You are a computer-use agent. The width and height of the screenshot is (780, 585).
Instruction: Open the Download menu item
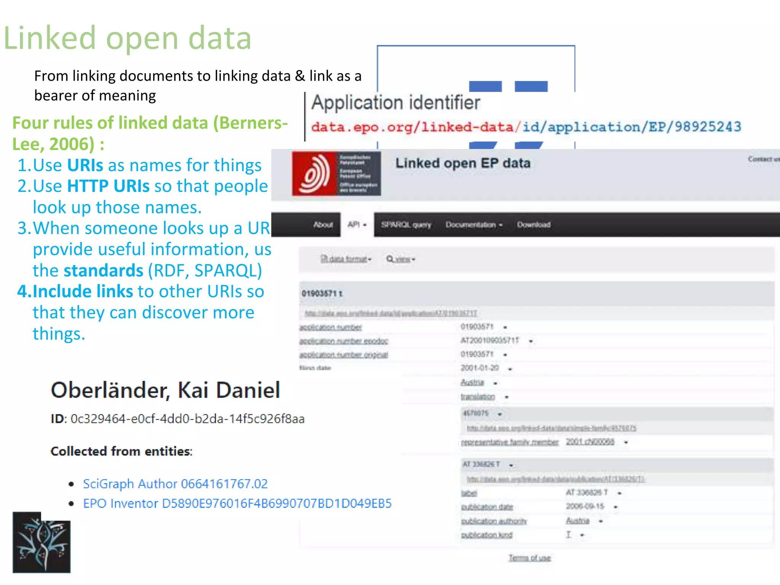(534, 225)
